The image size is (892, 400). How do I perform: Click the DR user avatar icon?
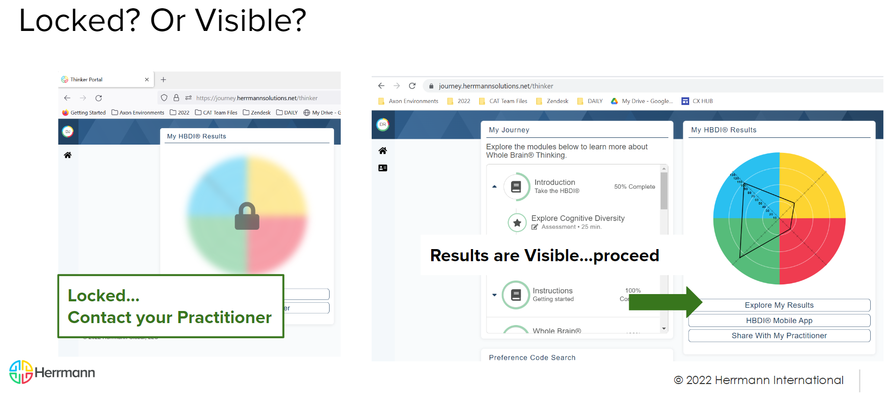382,124
